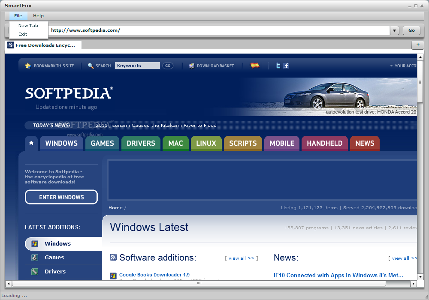429x300 pixels.
Task: Click the Windows Latest heading
Action: pos(149,227)
